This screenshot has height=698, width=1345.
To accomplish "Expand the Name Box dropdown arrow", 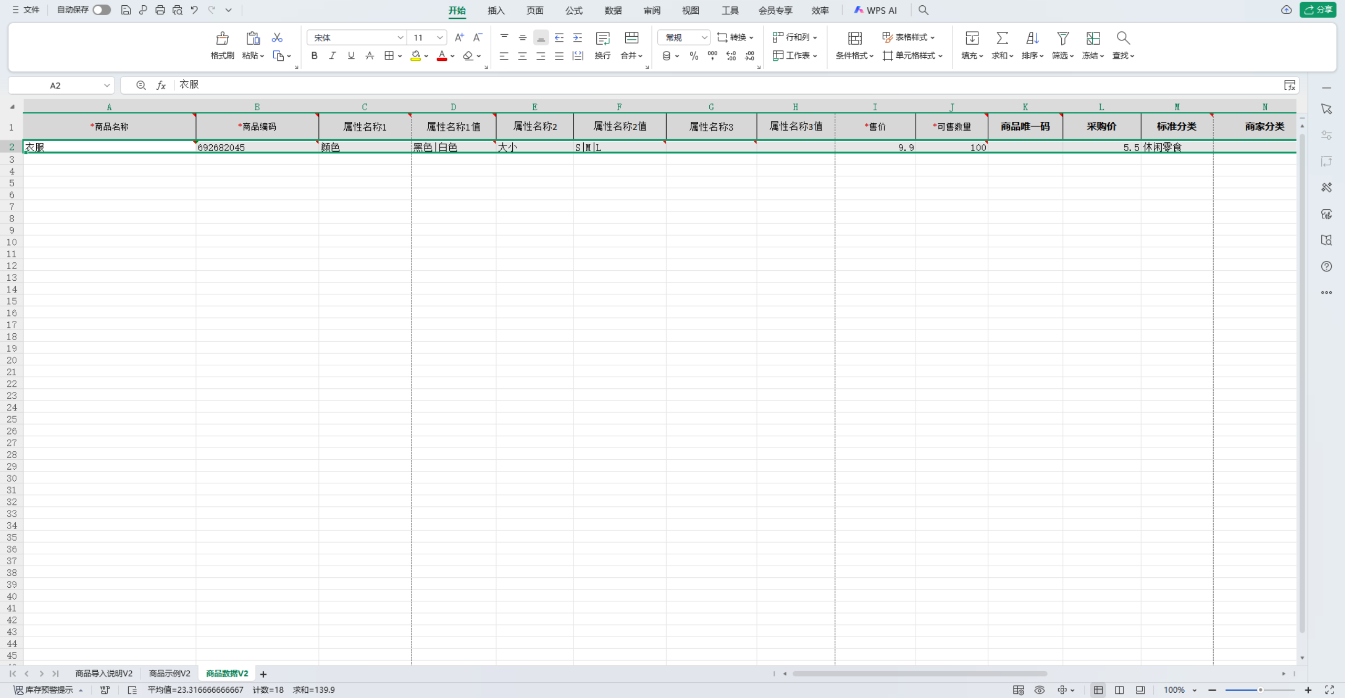I will (107, 86).
